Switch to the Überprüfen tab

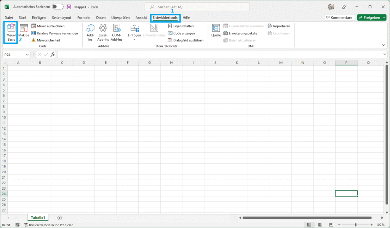click(x=120, y=17)
